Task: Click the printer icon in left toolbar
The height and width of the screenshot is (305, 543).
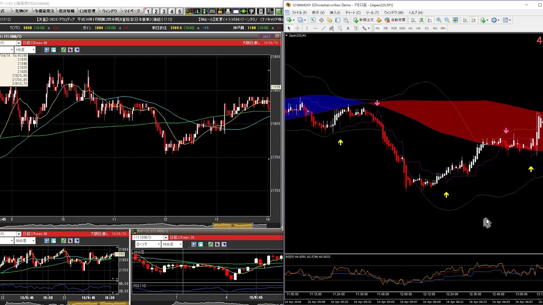Action: coord(228,11)
